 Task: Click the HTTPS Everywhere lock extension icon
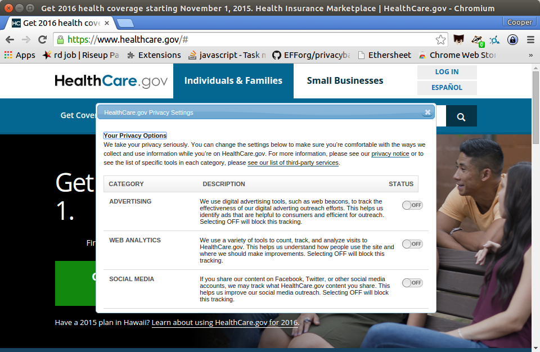point(512,40)
